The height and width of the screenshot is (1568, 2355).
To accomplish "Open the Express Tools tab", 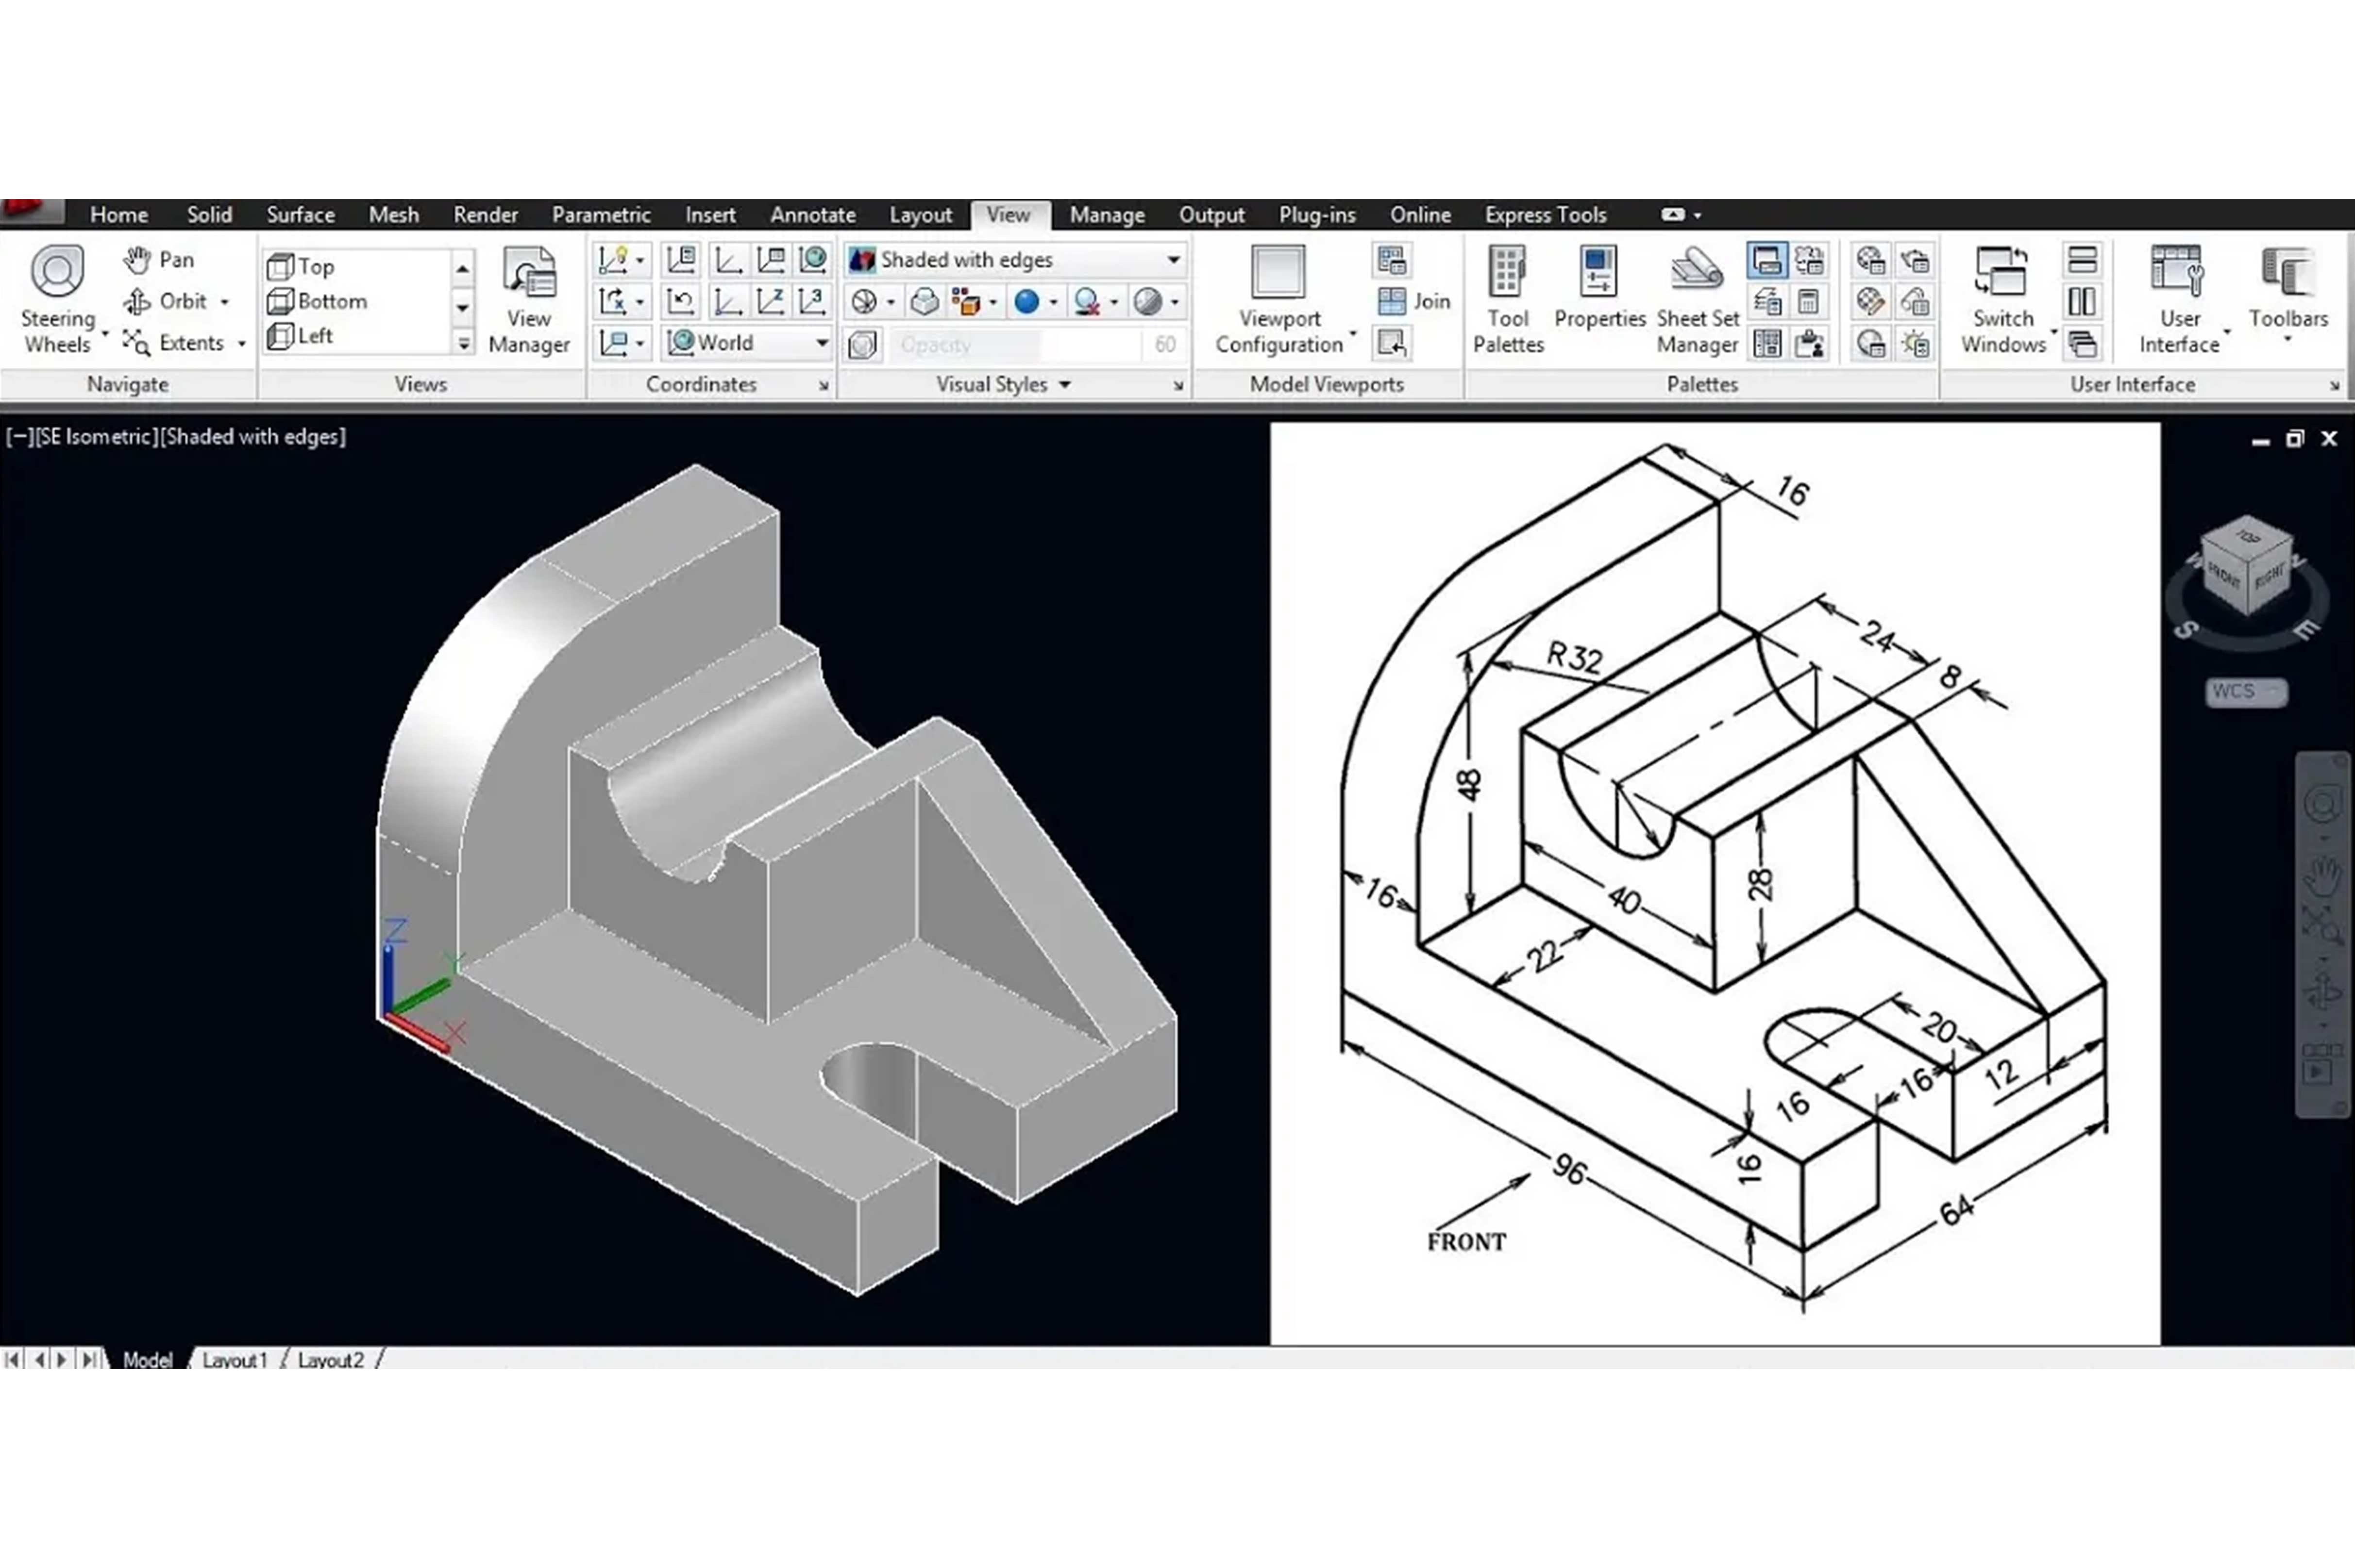I will point(1545,215).
